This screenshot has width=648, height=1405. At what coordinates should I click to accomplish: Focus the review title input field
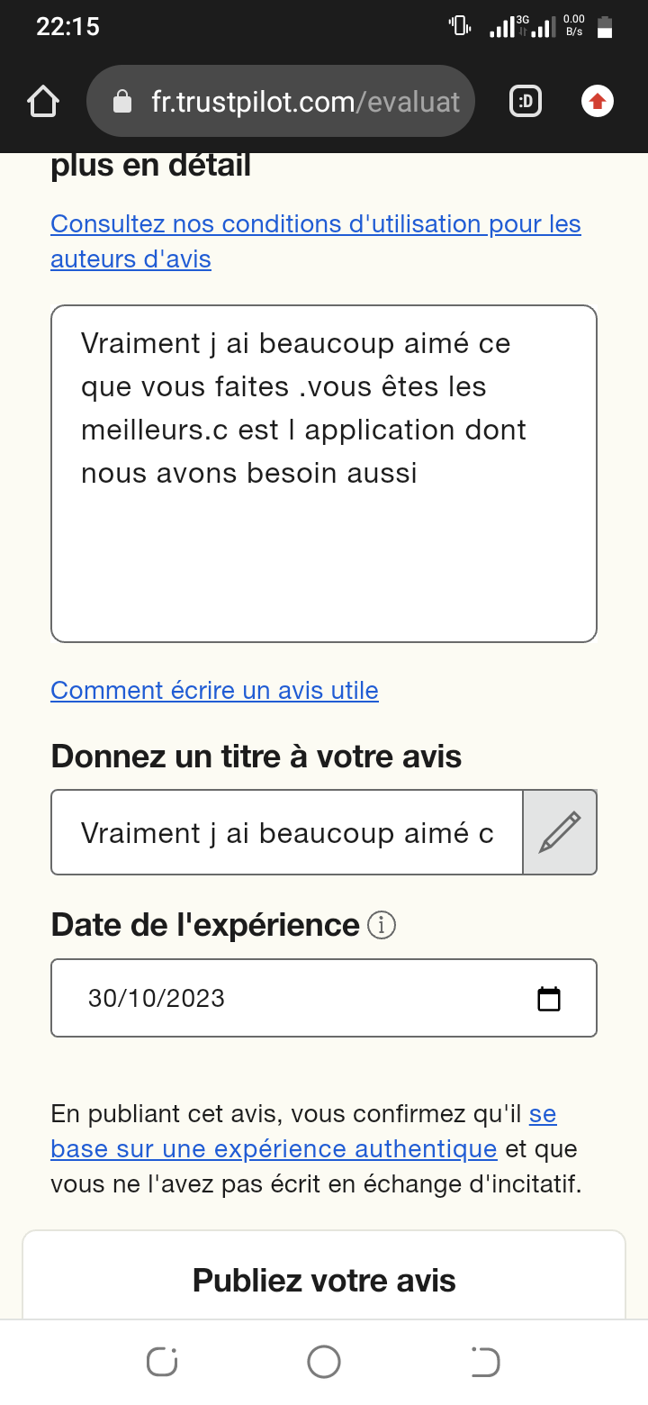[x=286, y=833]
